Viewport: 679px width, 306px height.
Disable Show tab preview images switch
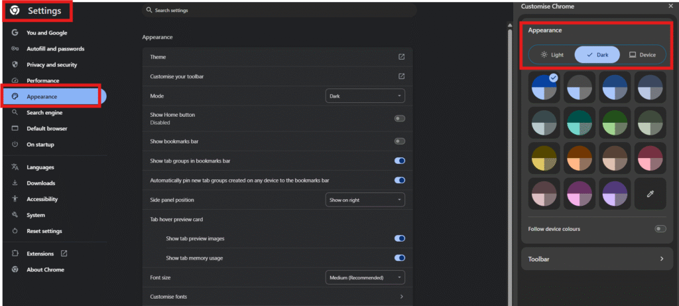400,238
